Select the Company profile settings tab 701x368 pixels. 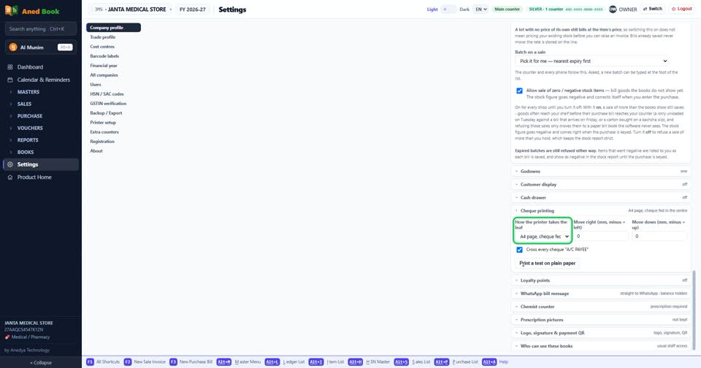click(x=114, y=28)
